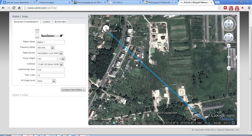Image resolution: width=252 pixels, height=136 pixels.
Task: Open the Frequency Band dropdown
Action: point(52,48)
